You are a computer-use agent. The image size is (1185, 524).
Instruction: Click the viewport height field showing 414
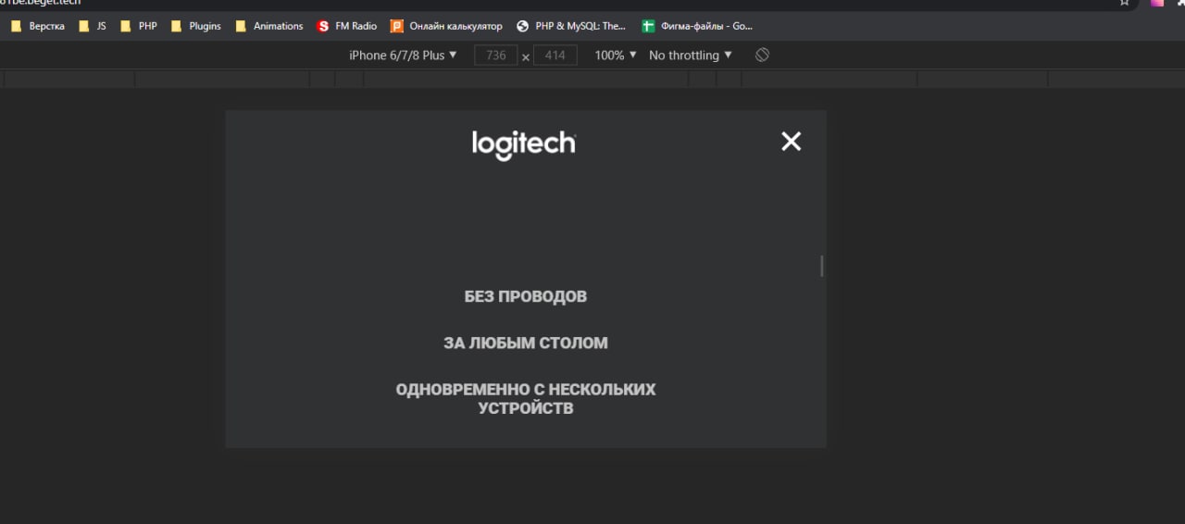pyautogui.click(x=555, y=56)
